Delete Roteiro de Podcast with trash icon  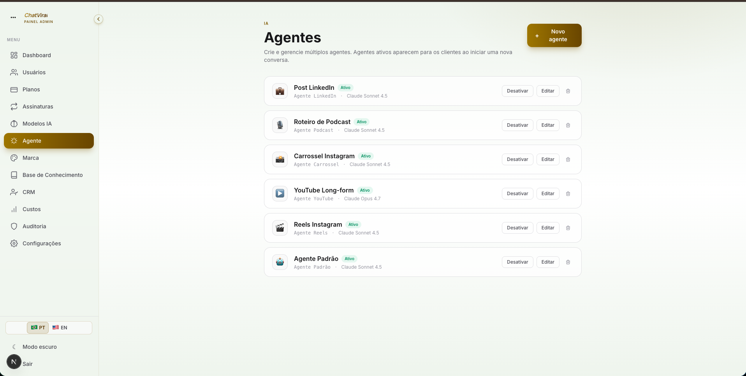pos(568,125)
